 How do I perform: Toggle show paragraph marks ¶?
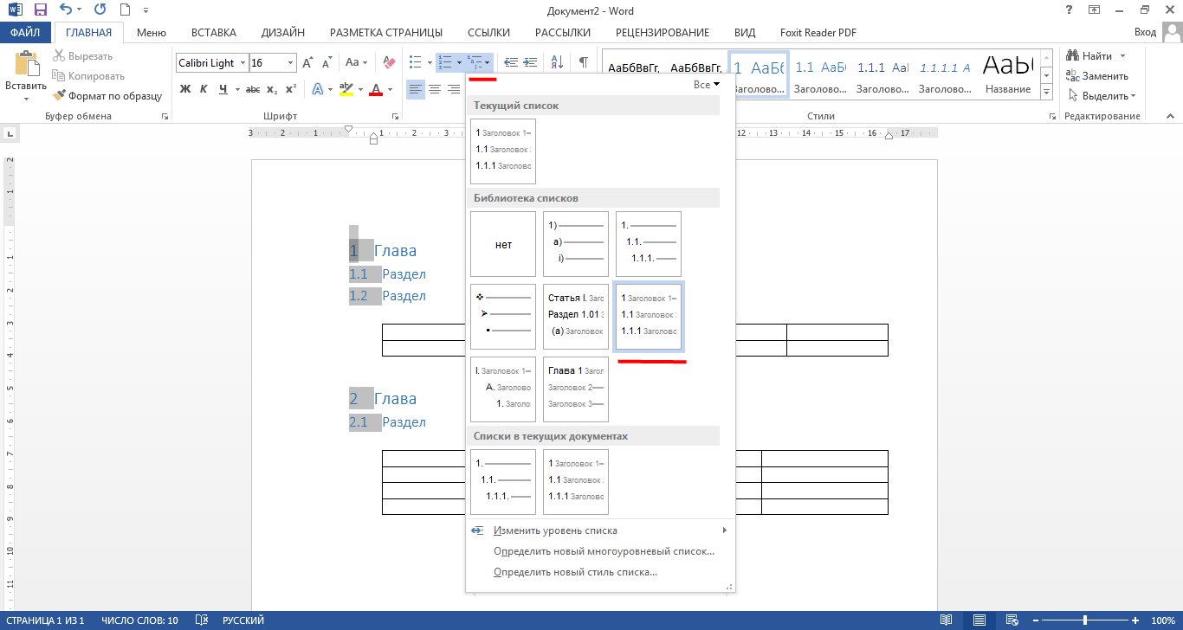[x=584, y=62]
